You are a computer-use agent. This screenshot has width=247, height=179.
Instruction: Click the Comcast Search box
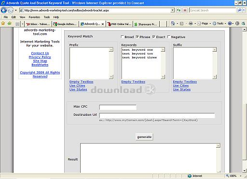(x=213, y=11)
